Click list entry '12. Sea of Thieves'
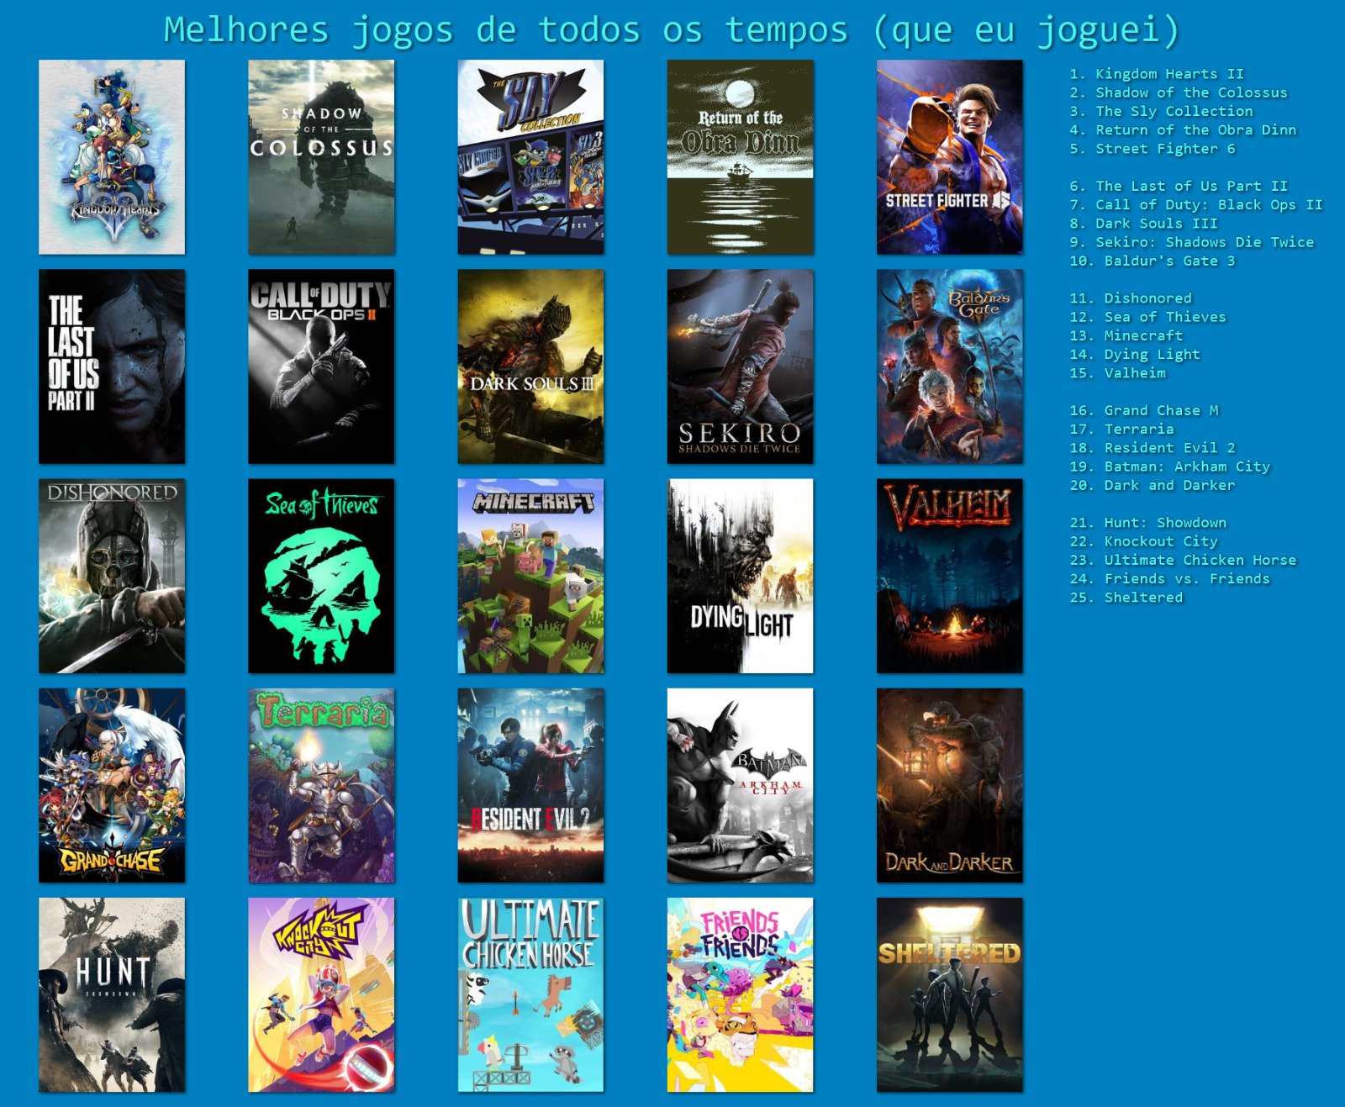The height and width of the screenshot is (1107, 1345). 1148,317
